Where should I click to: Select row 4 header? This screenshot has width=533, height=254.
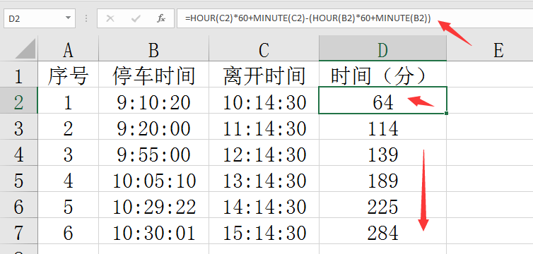tap(18, 152)
